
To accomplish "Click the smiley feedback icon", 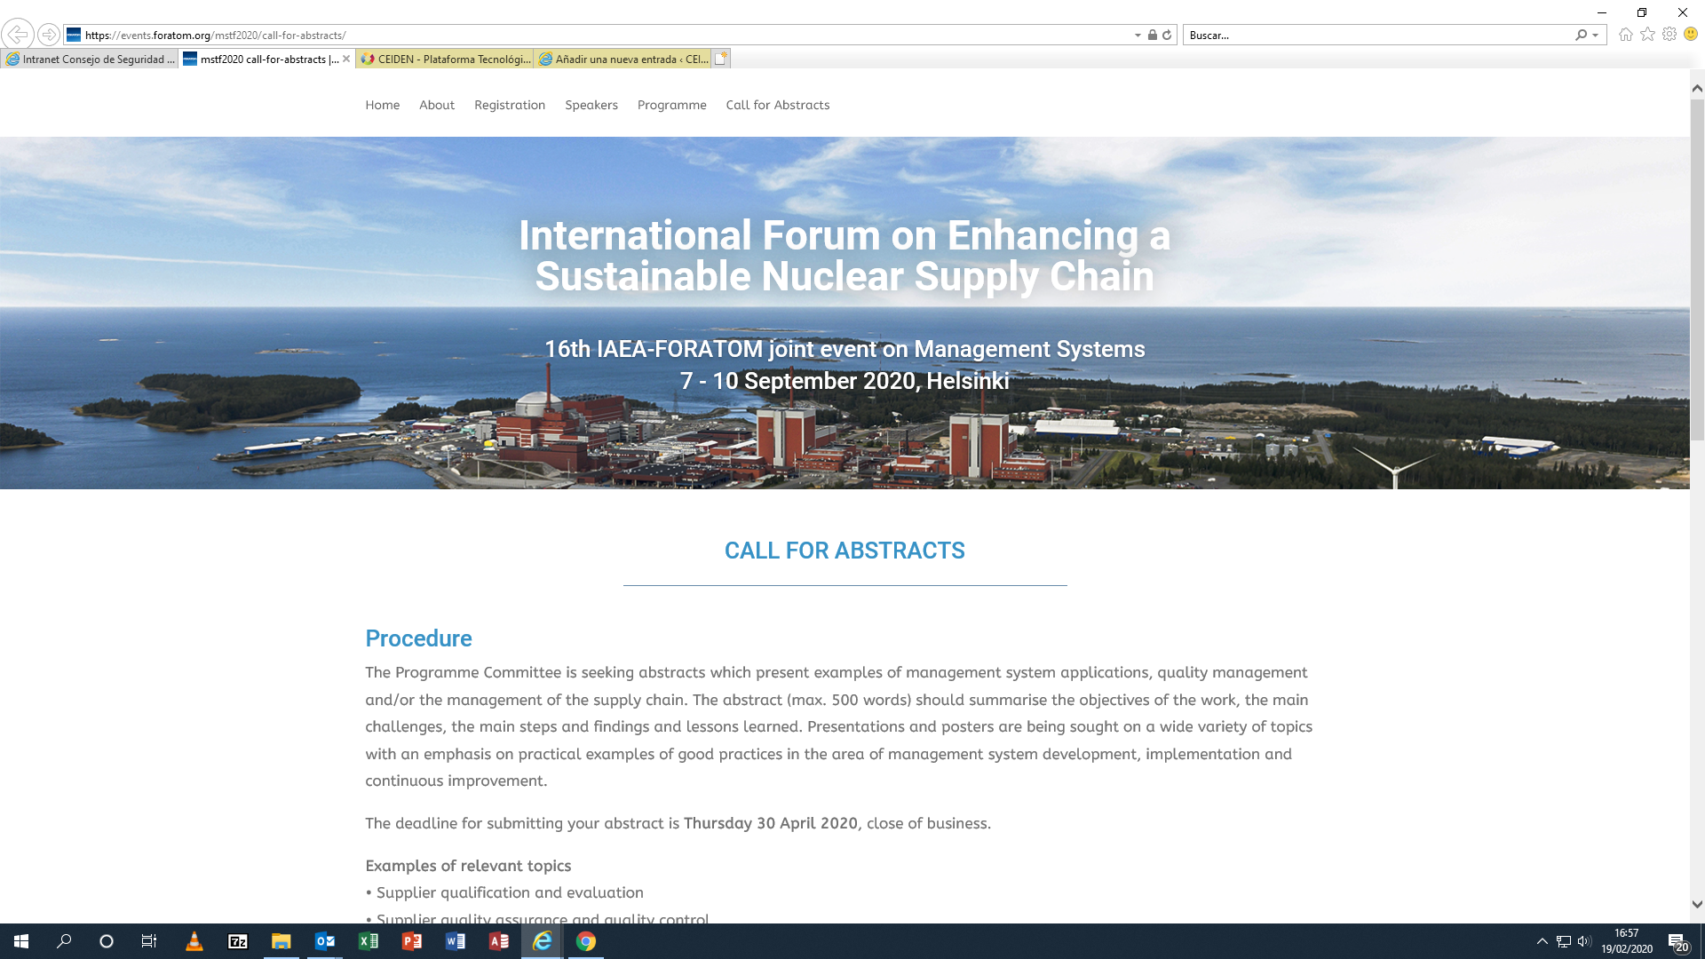I will (1691, 35).
